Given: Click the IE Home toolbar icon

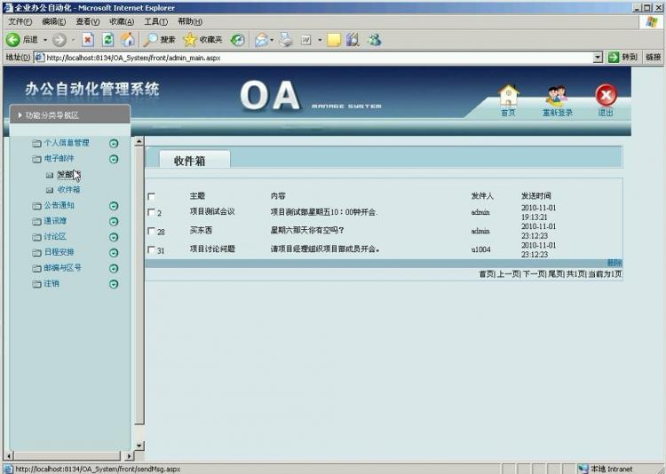Looking at the screenshot, I should (x=127, y=40).
